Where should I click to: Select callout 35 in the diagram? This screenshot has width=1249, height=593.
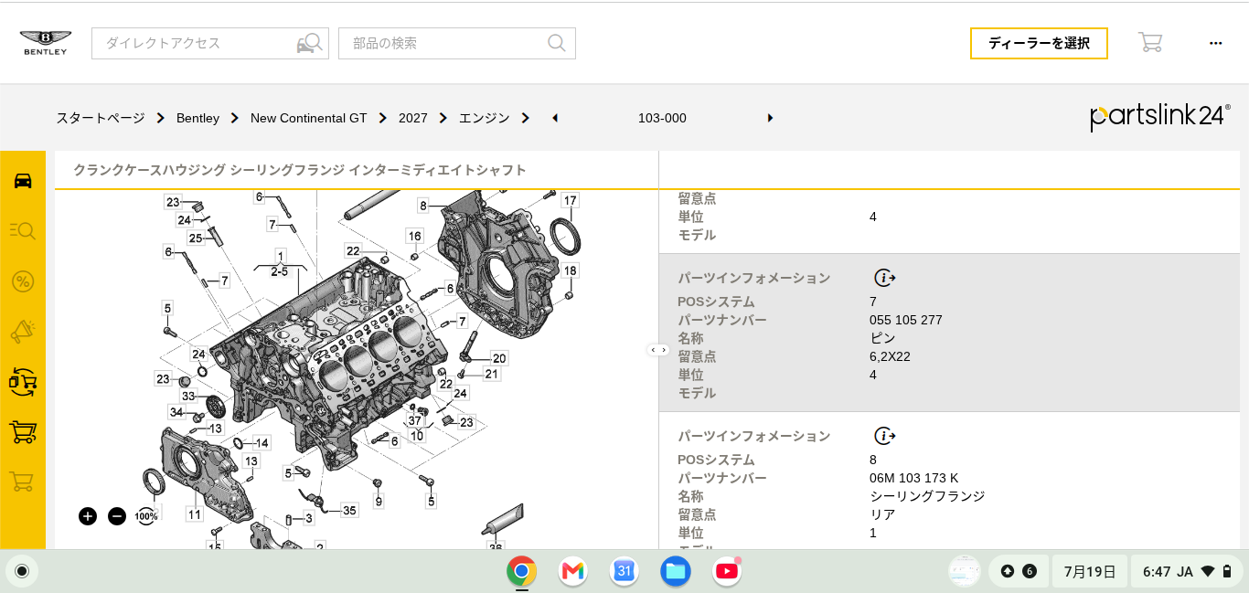point(349,510)
